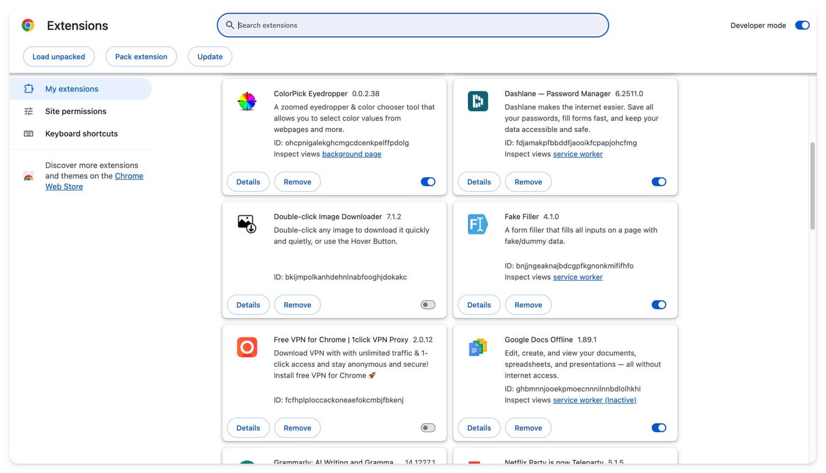826x473 pixels.
Task: Click the Update button
Action: tap(210, 56)
